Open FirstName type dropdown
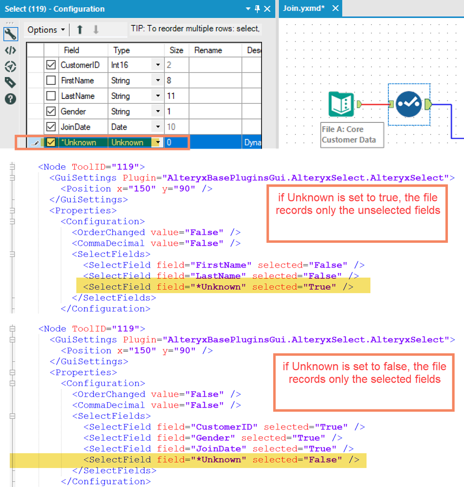Screen dimensions: 464x487 pos(158,80)
